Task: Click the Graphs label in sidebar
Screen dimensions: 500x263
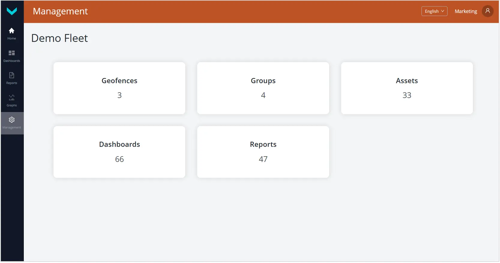Action: 12,105
